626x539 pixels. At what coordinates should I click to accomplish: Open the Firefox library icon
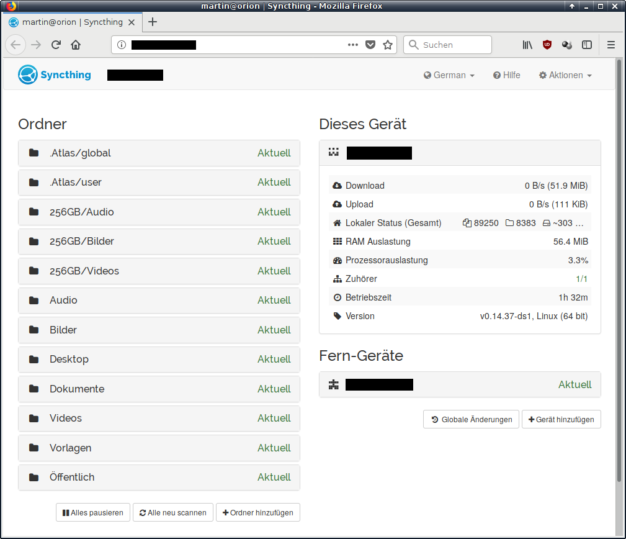pos(527,45)
